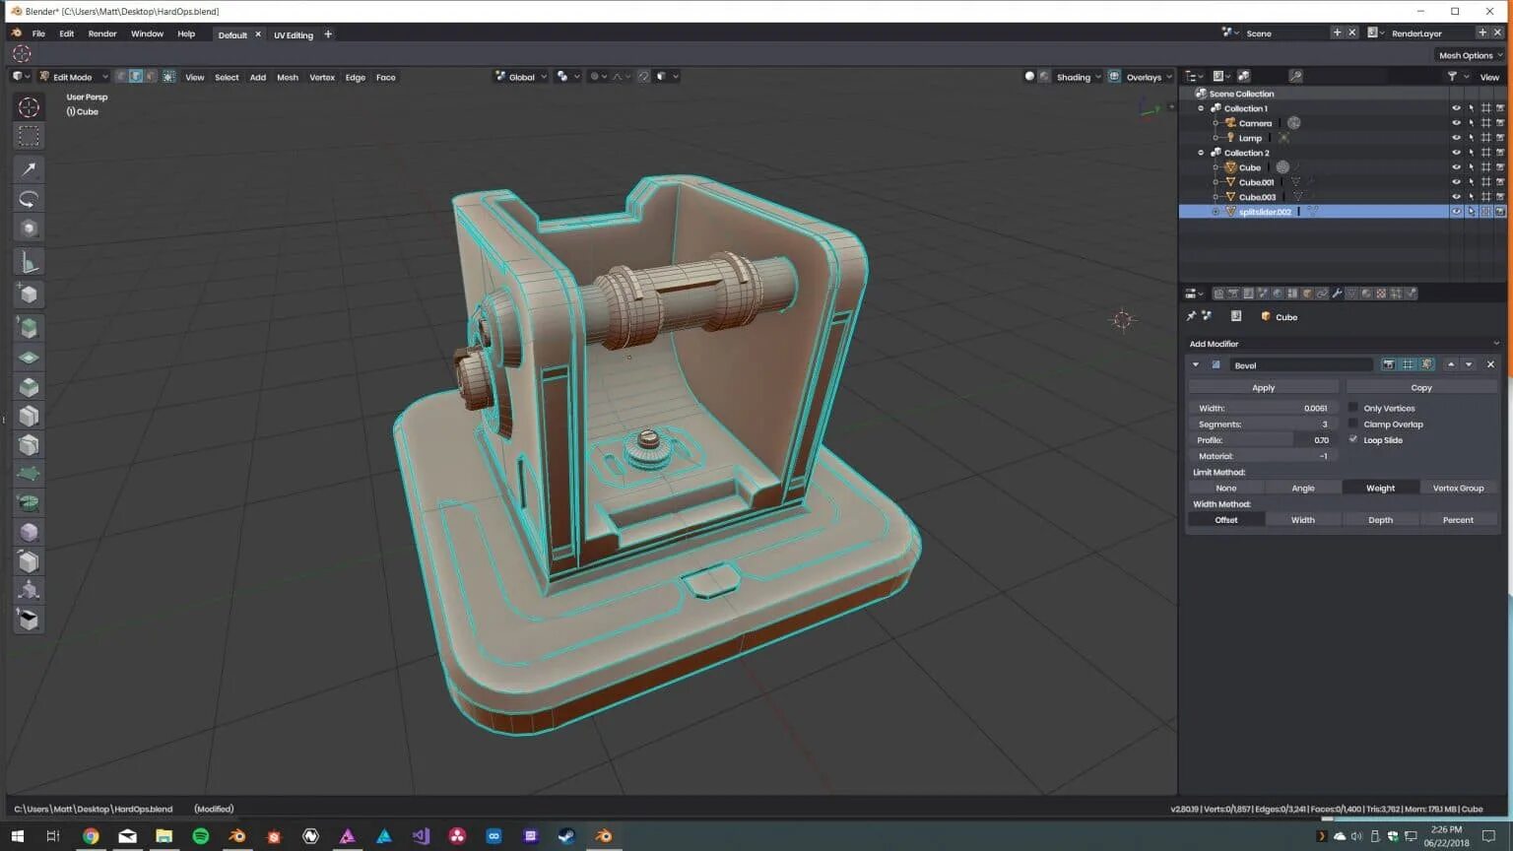This screenshot has width=1513, height=851.
Task: Open the Global transform orientation dropdown
Action: click(x=521, y=77)
